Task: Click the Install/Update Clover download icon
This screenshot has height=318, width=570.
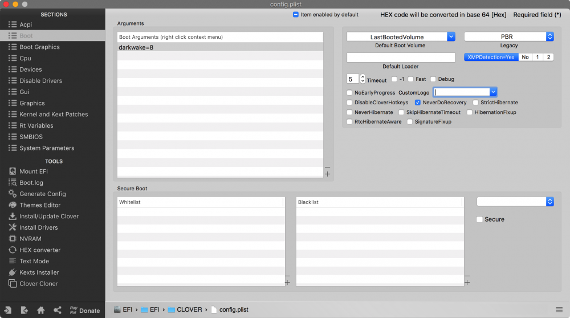Action: pyautogui.click(x=13, y=216)
